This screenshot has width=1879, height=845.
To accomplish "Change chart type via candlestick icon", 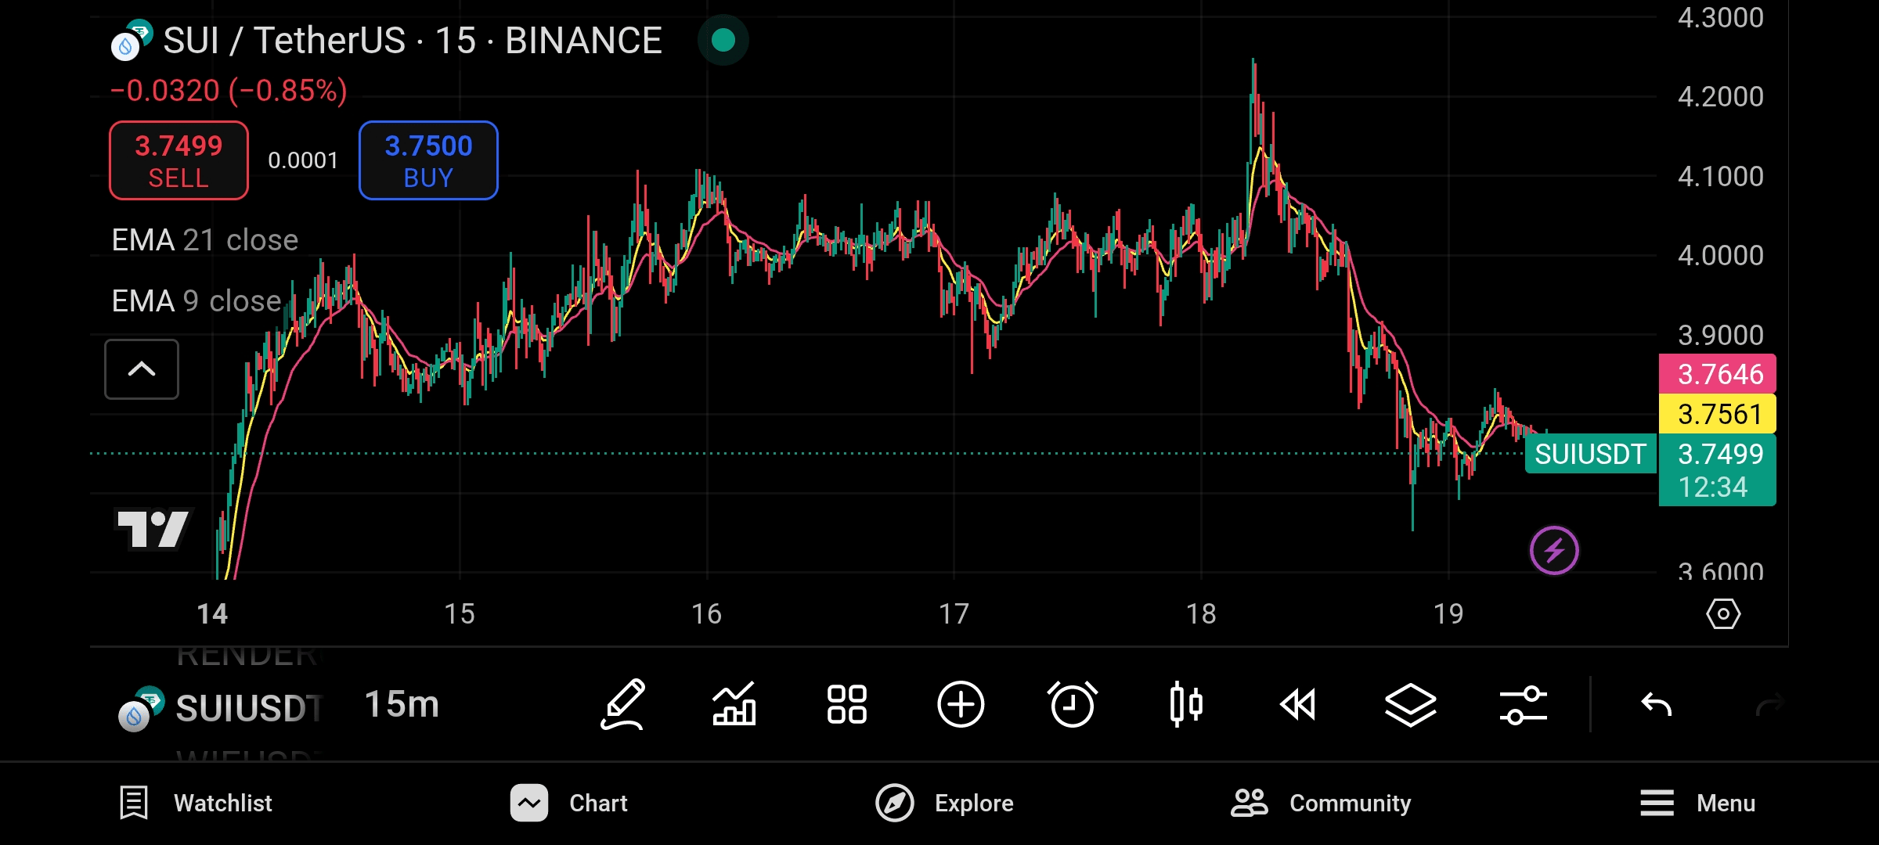I will (x=1186, y=705).
